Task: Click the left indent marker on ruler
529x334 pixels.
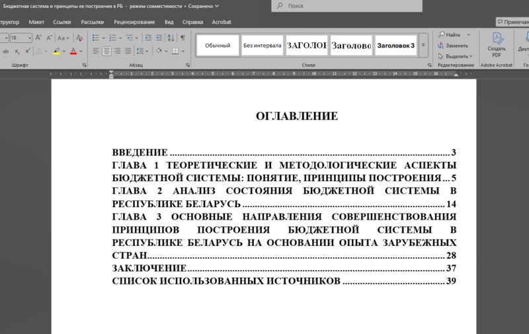Action: (x=111, y=77)
